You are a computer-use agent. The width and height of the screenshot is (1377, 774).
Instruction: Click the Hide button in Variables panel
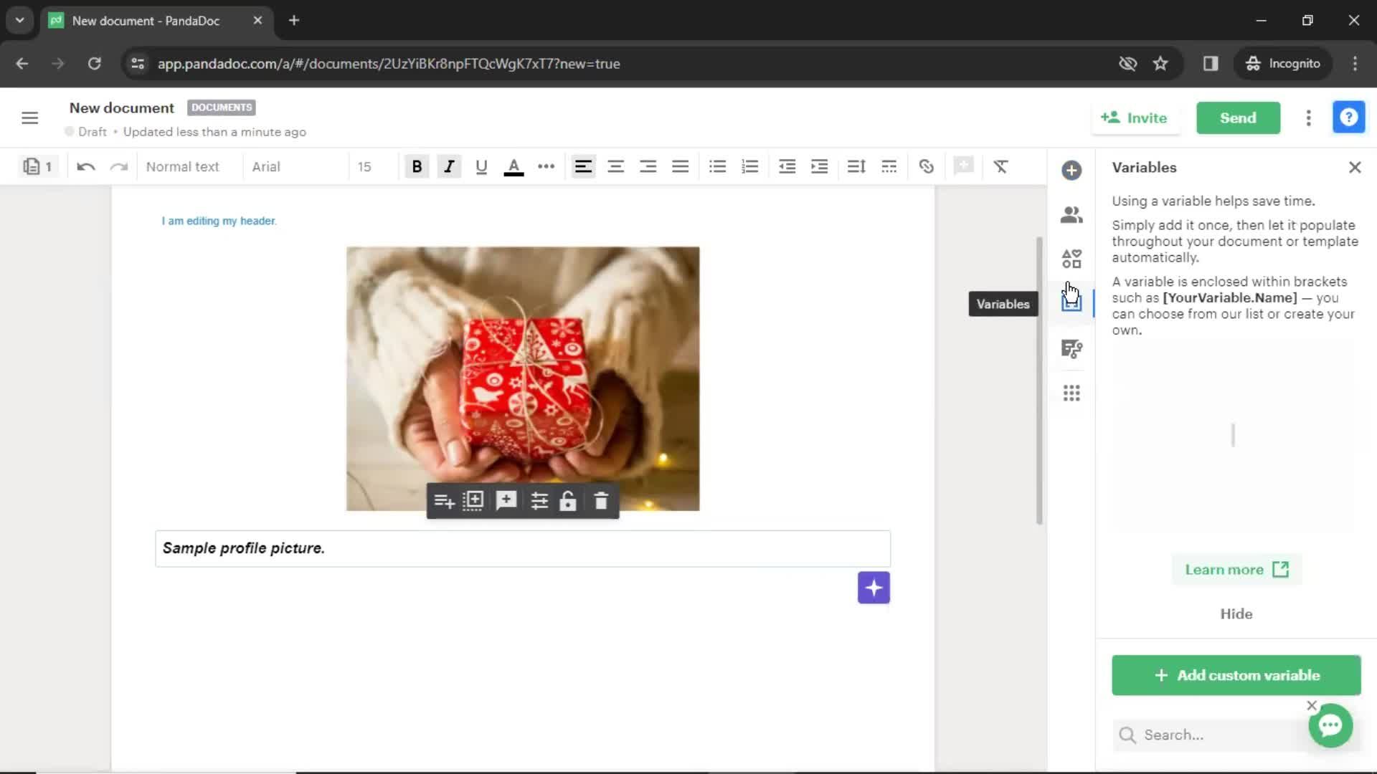point(1237,613)
